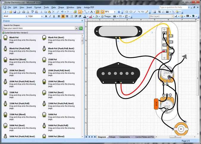201x144 pixels.
Task: Click the 'Type a question for help' box
Action: click(x=174, y=7)
